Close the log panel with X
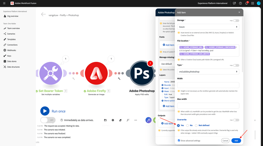 [x=255, y=120]
